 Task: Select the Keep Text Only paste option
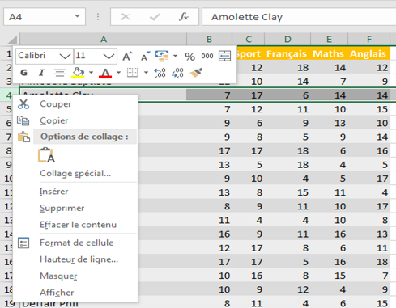tap(46, 155)
